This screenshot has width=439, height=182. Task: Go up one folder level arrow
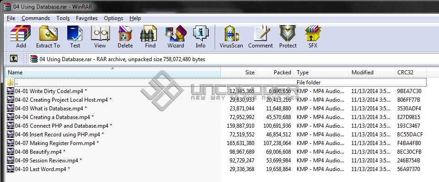coord(13,58)
